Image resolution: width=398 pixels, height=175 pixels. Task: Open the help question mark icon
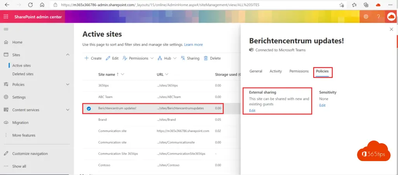tap(378, 17)
